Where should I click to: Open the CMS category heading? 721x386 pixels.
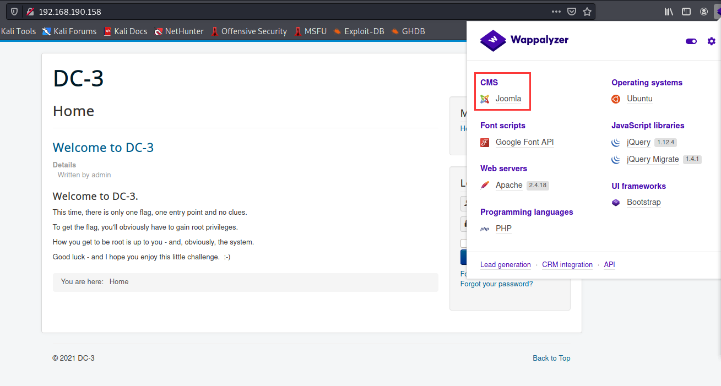click(489, 83)
